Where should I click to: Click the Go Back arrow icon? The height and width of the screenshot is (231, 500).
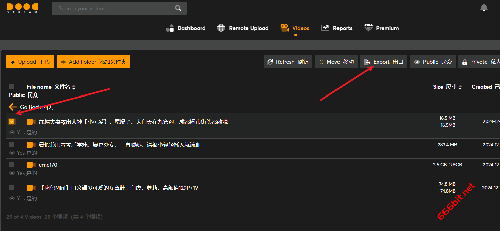[x=13, y=107]
